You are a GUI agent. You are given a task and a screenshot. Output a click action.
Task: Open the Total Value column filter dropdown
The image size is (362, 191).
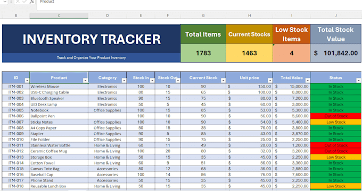pos(308,80)
